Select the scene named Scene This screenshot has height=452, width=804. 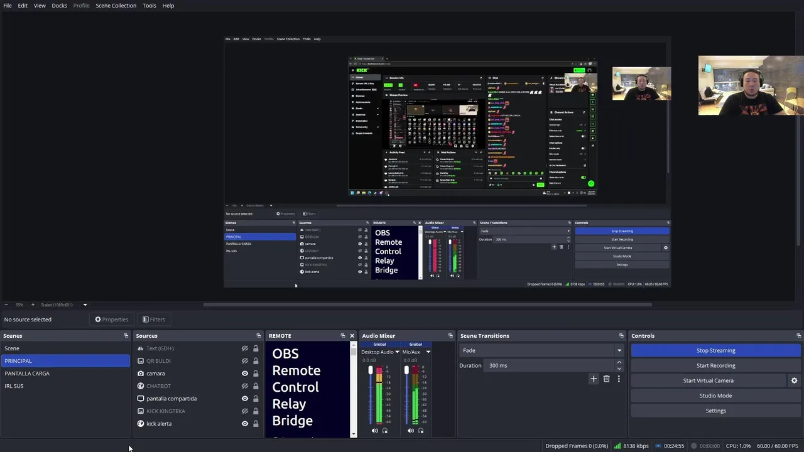tap(65, 348)
